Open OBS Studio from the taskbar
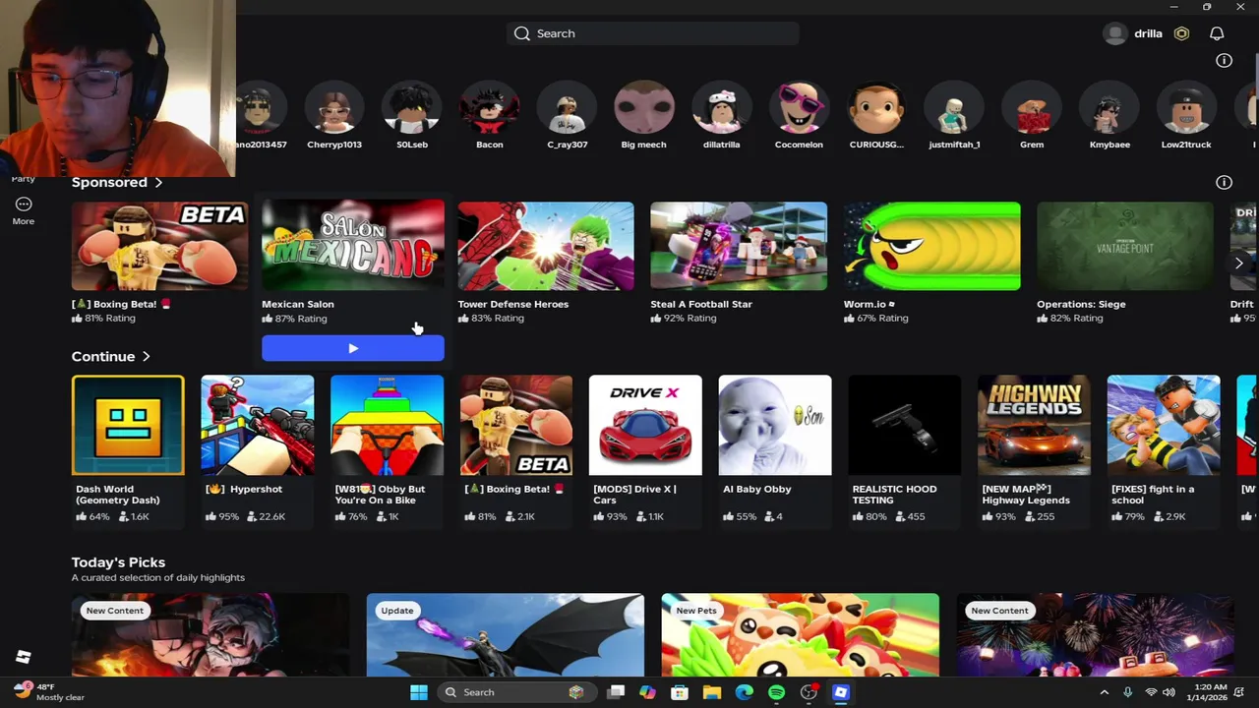 (x=809, y=692)
